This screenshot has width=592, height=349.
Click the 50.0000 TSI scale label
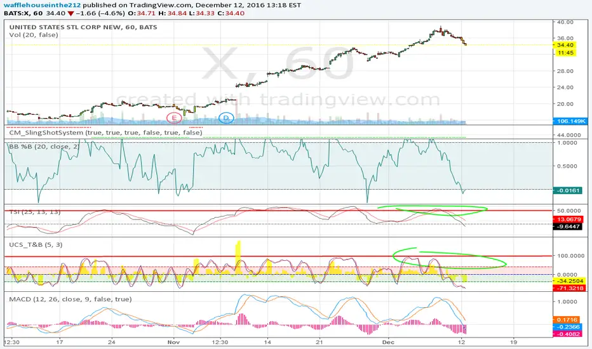569,211
